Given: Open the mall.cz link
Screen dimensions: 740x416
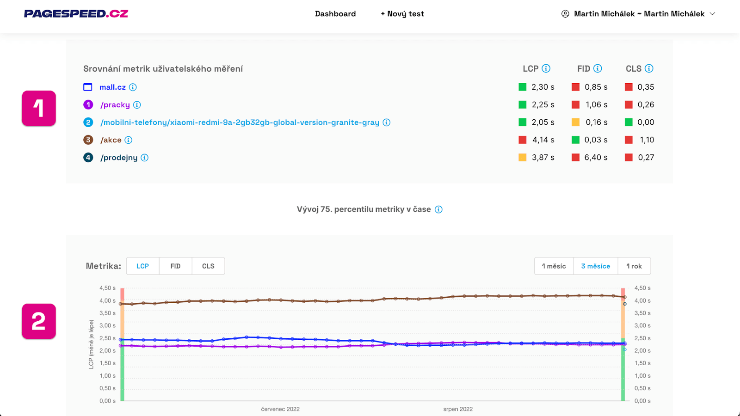Looking at the screenshot, I should click(x=112, y=87).
